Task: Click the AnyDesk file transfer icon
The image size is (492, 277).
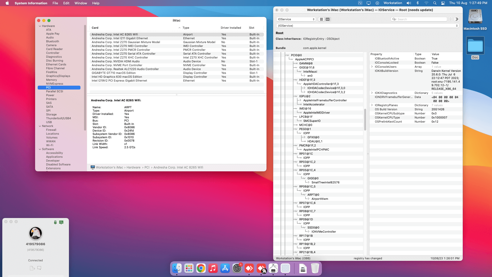Action: 32,268
